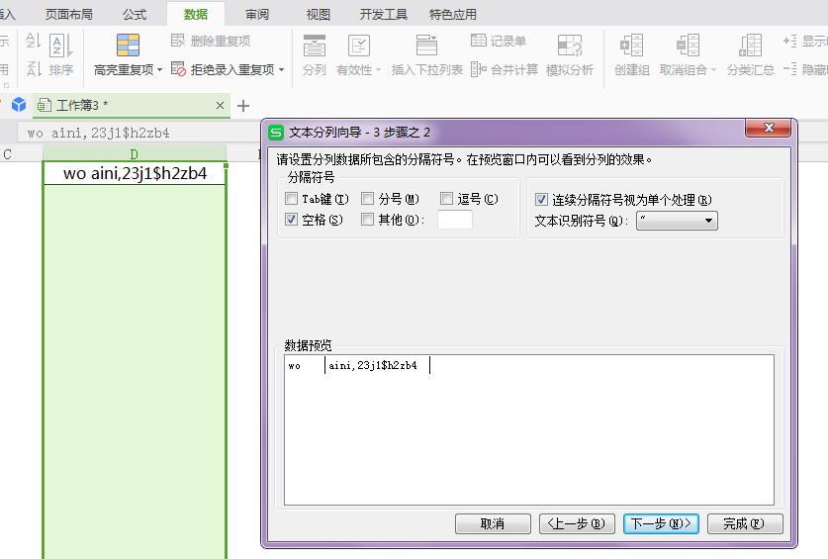Switch to Data (数据) tab
The height and width of the screenshot is (559, 828).
(196, 14)
